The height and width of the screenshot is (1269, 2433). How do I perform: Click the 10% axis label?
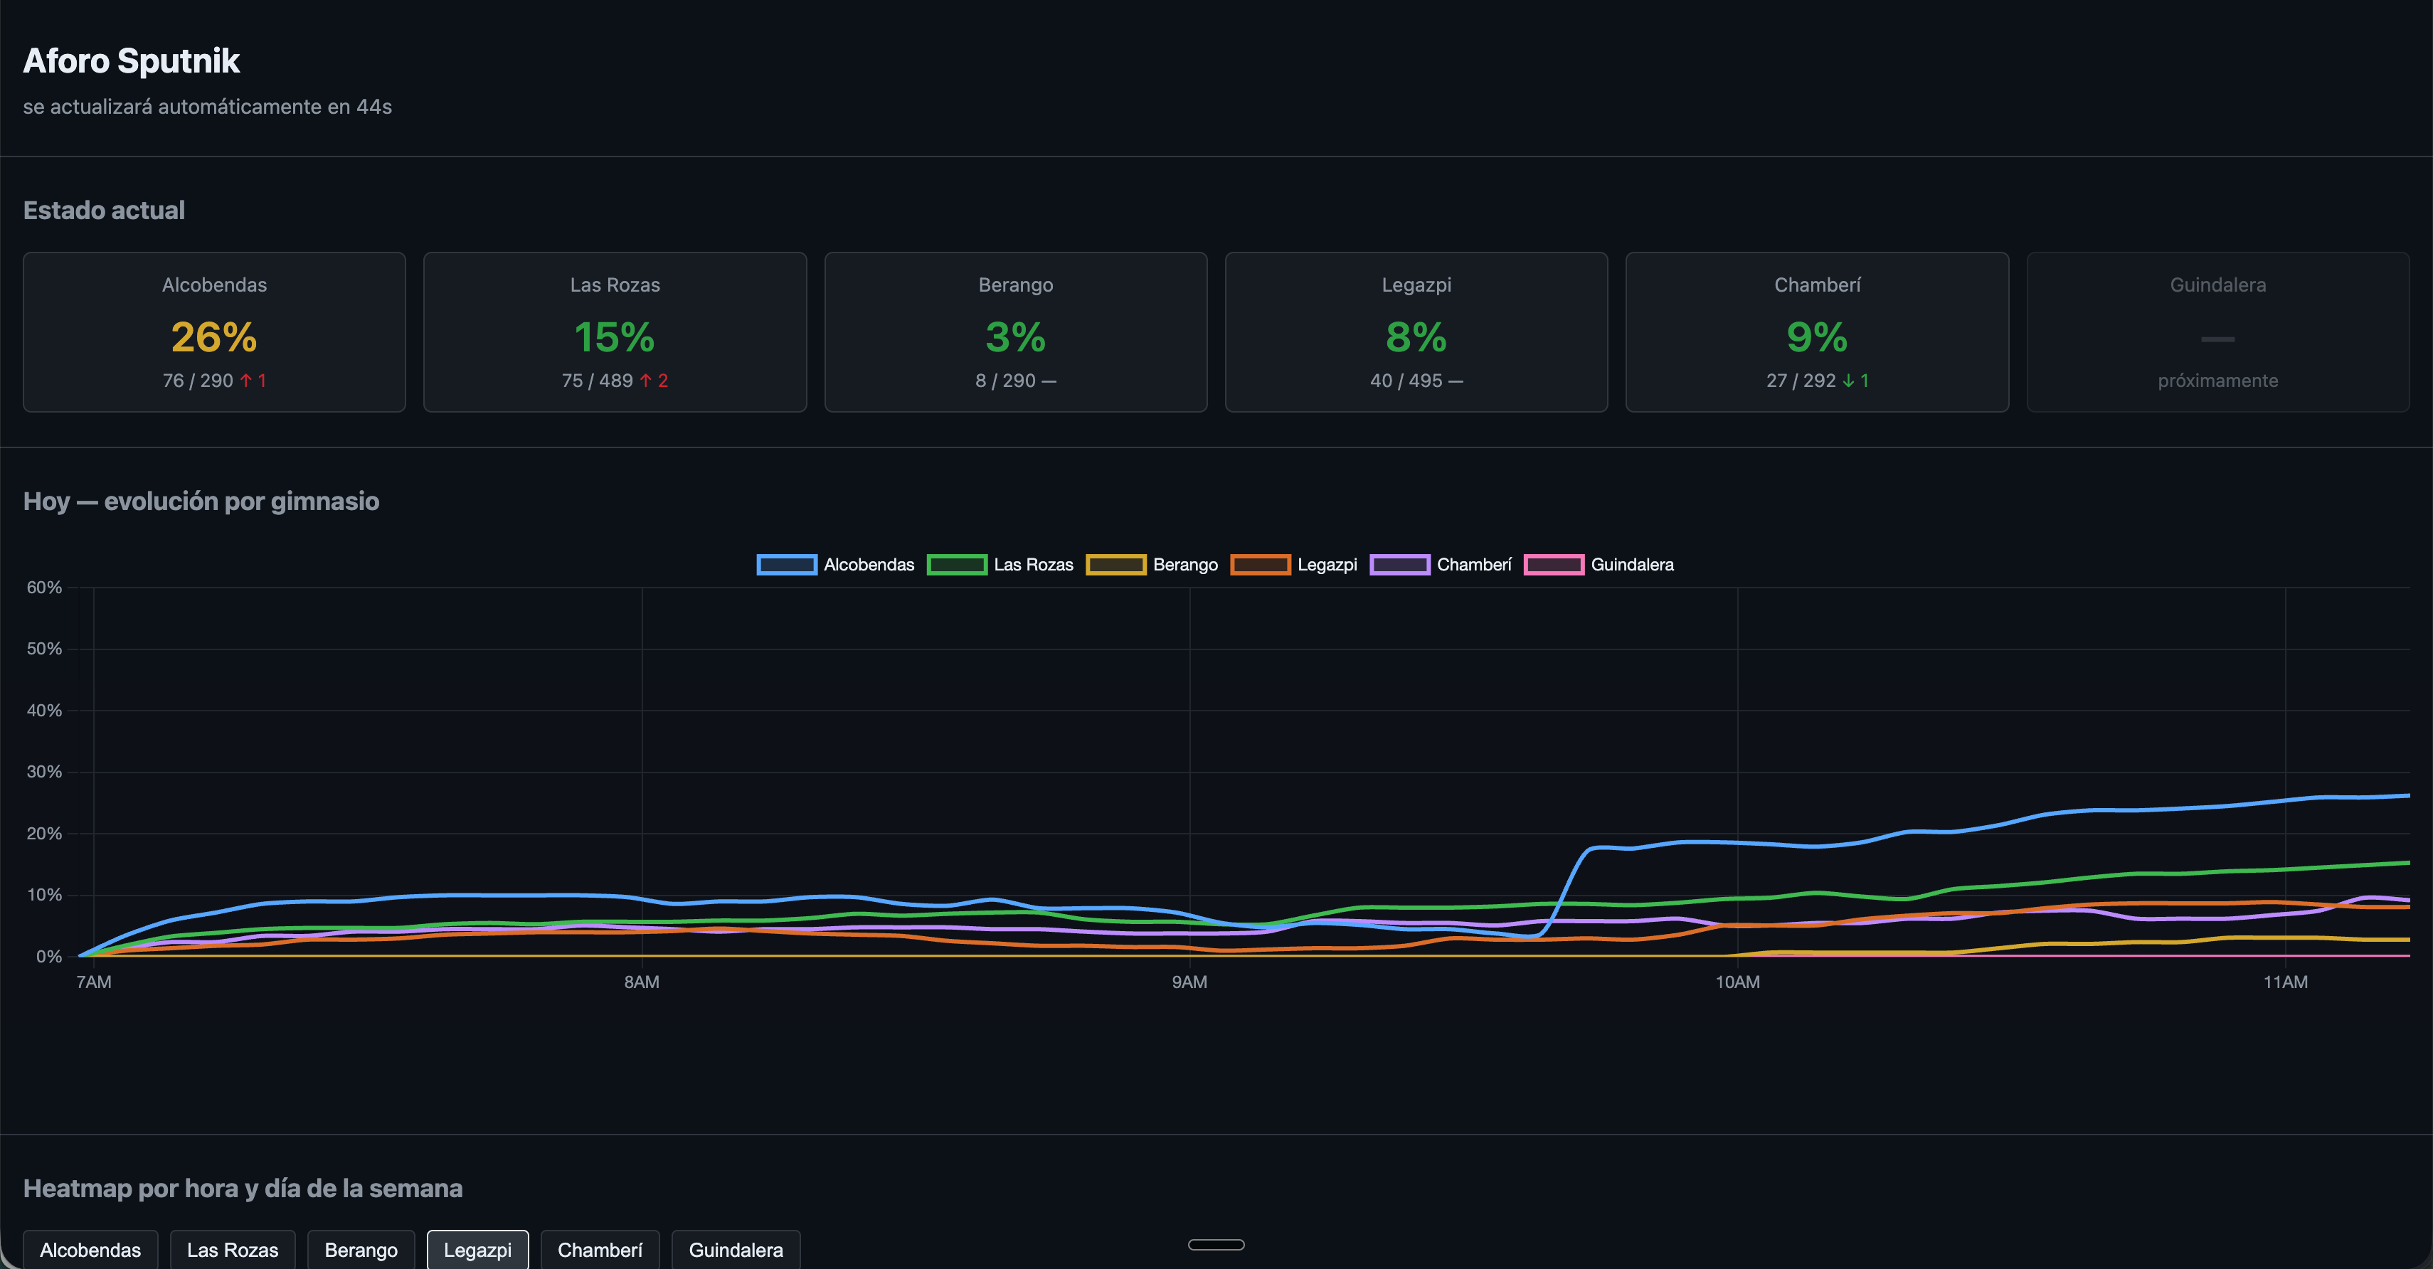pos(44,895)
